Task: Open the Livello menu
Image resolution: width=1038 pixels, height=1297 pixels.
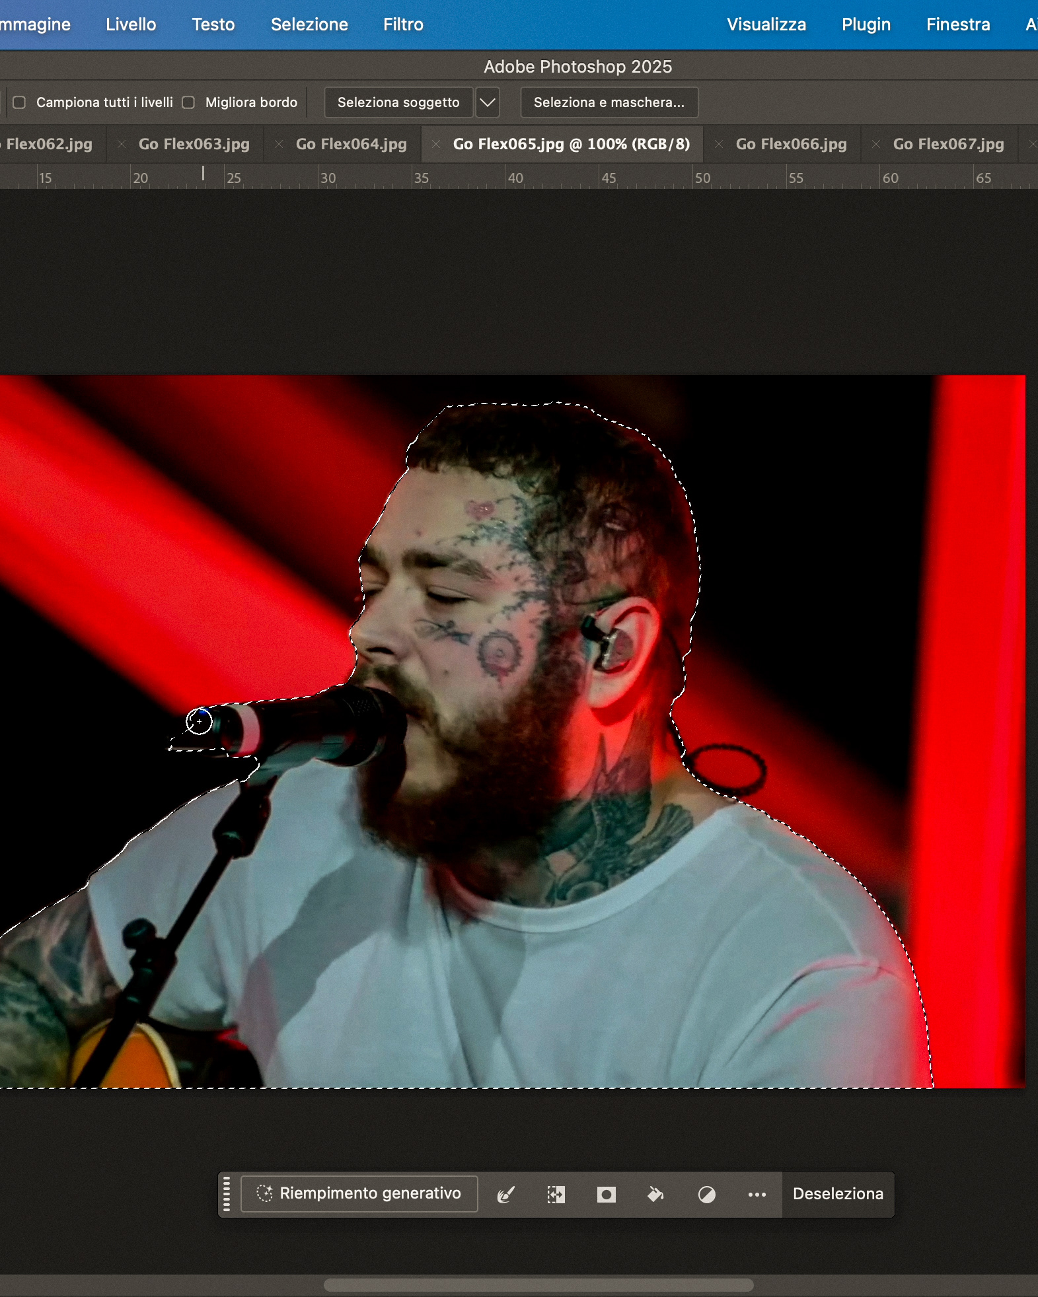Action: [x=131, y=24]
